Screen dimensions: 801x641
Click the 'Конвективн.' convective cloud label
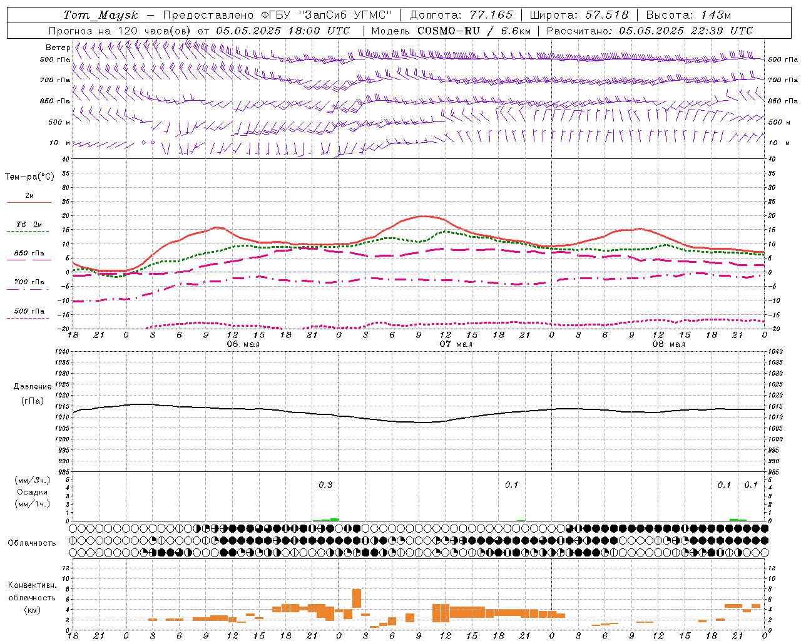33,585
